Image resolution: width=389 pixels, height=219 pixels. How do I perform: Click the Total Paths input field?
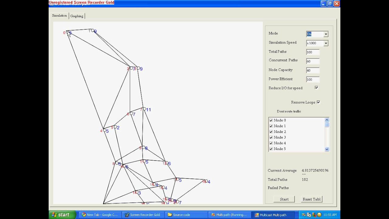click(313, 52)
